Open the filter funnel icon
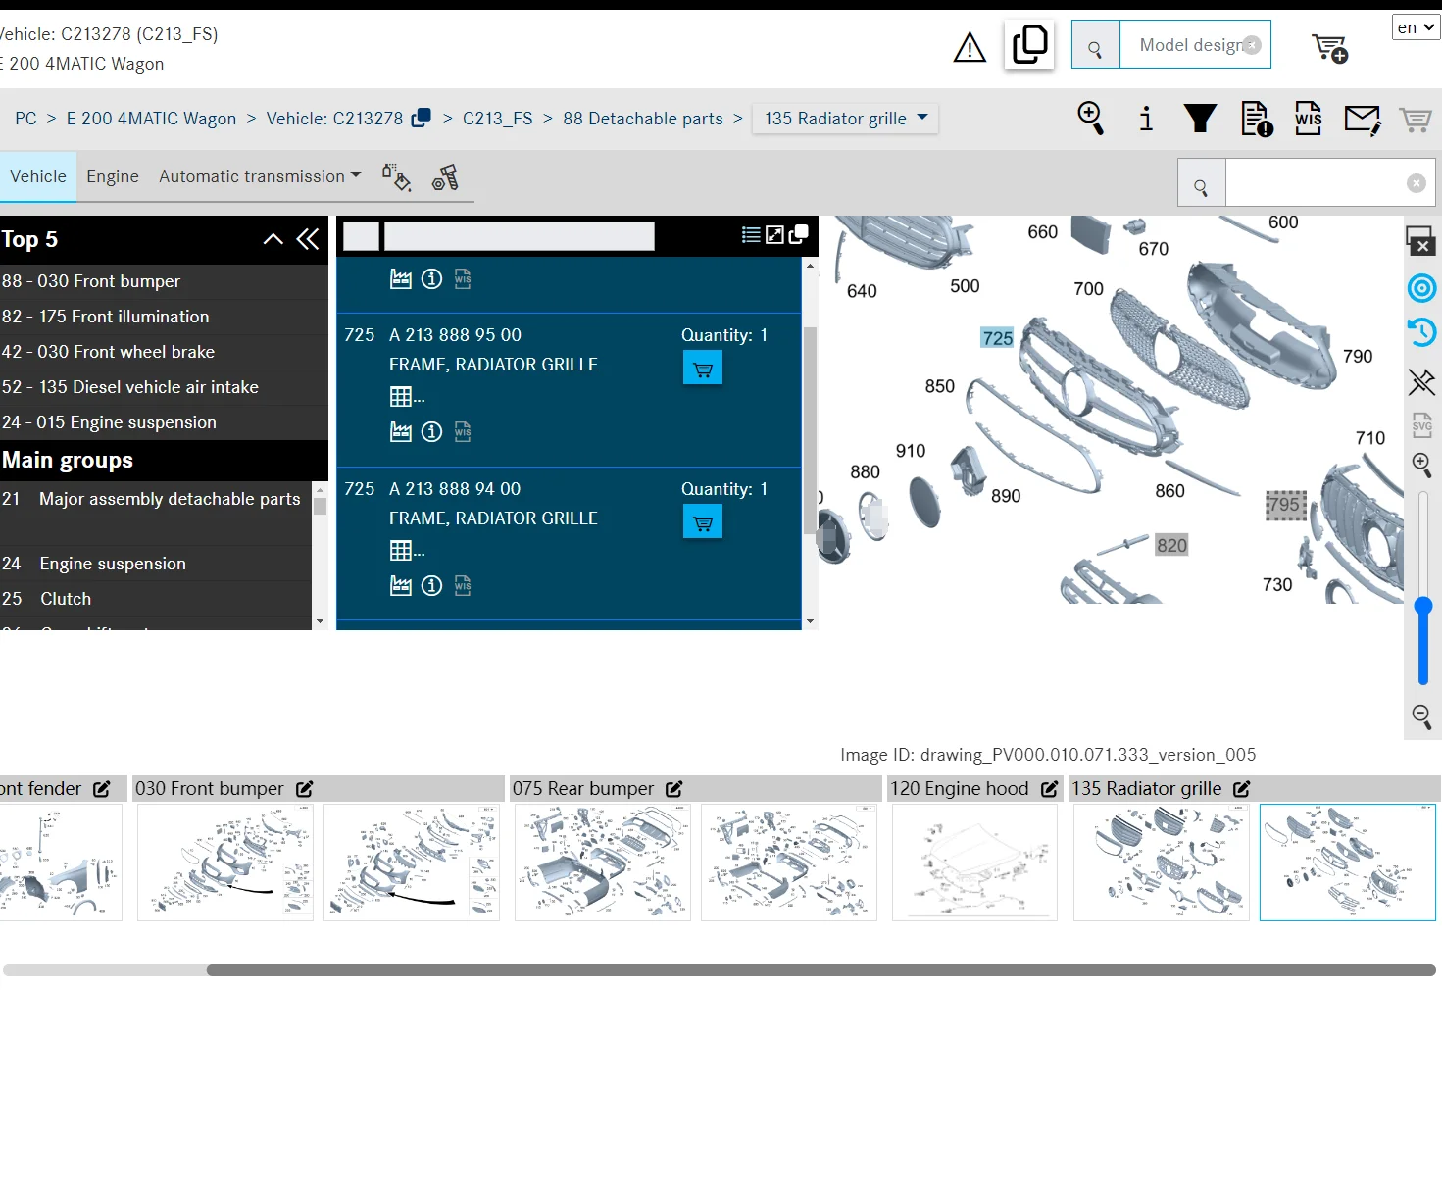 (x=1200, y=119)
